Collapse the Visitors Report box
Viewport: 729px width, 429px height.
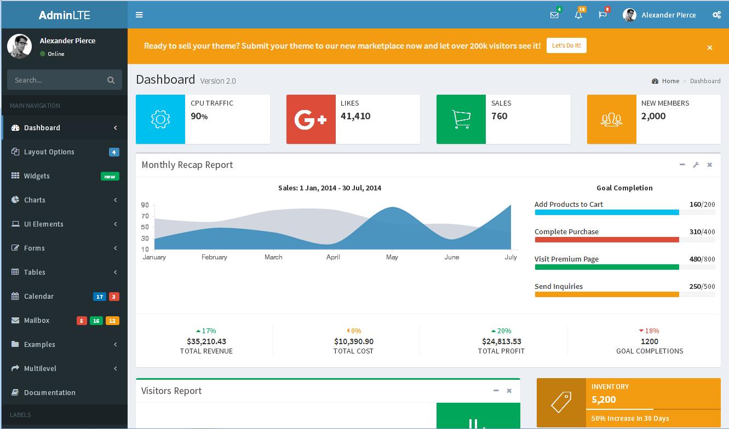click(x=496, y=391)
